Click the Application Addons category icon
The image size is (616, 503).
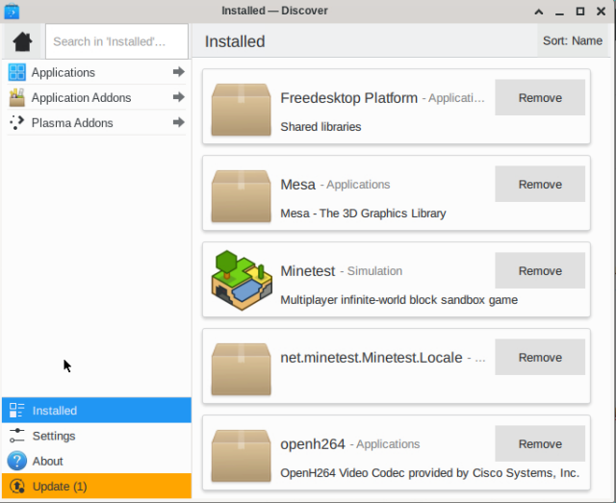[16, 98]
